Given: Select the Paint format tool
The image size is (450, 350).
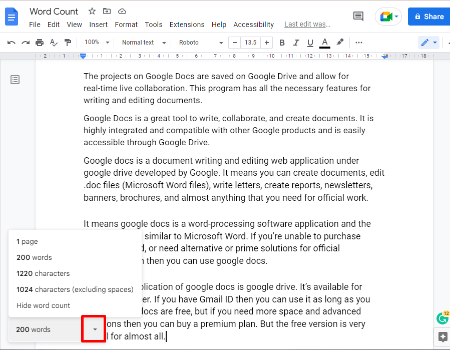Looking at the screenshot, I should pyautogui.click(x=68, y=43).
